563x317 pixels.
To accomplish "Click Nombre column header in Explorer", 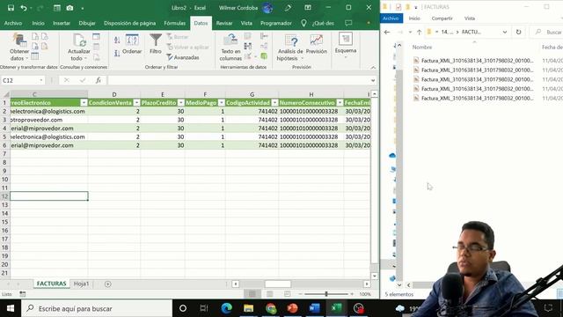I will 422,47.
